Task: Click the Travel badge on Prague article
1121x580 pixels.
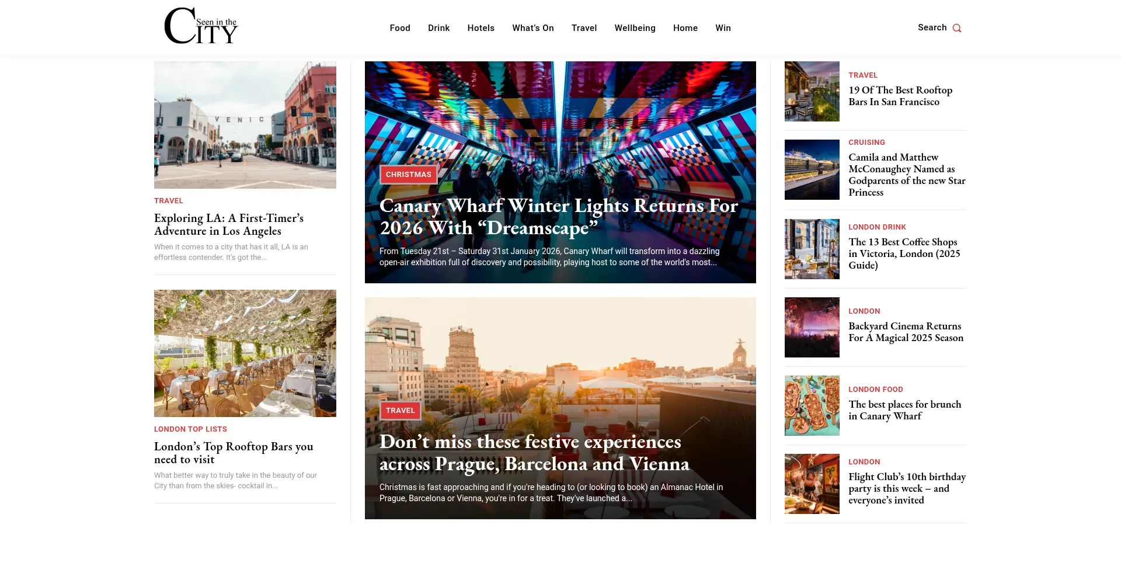Action: (400, 411)
